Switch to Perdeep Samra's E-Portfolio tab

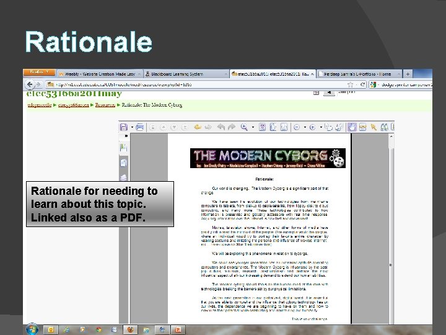(359, 74)
